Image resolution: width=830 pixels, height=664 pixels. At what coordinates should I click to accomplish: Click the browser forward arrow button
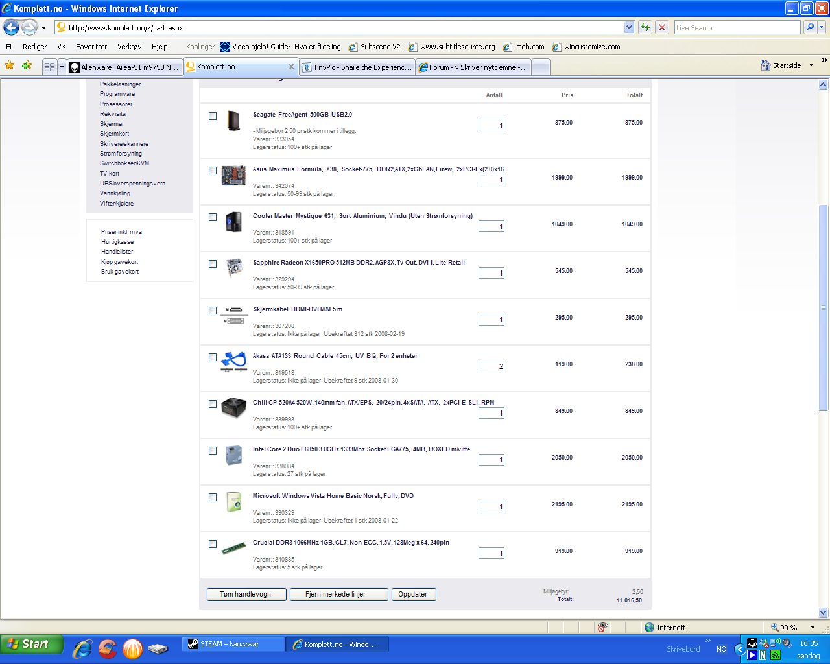pos(30,27)
